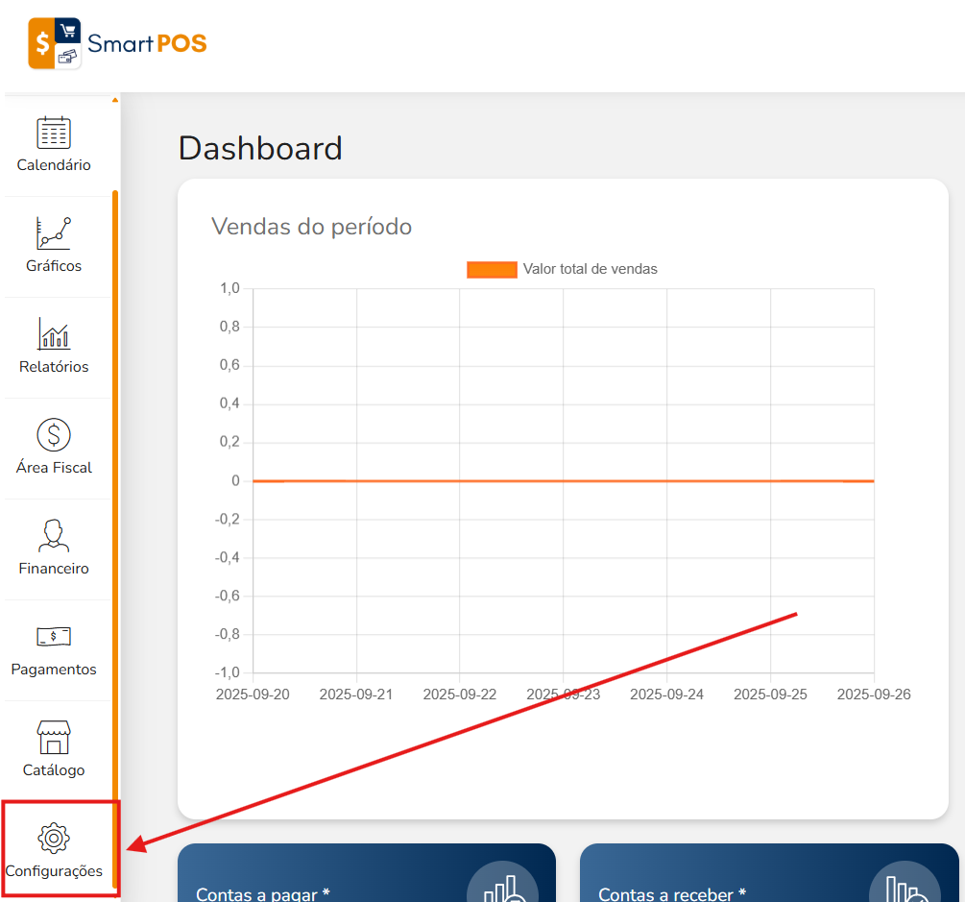Click the 2025-09-22 axis date label

click(460, 695)
